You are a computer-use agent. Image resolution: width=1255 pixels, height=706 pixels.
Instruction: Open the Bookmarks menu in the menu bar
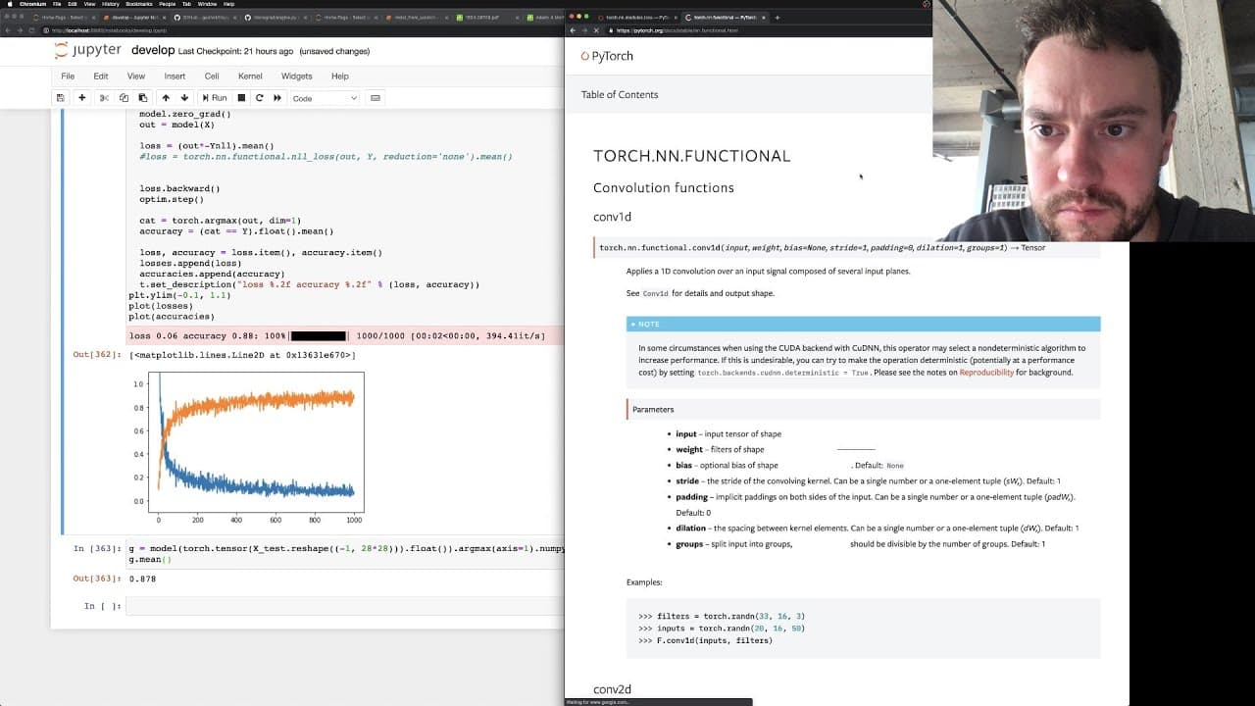point(139,4)
